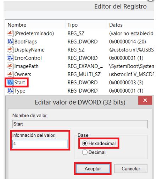Viewport: 157px width, 179px height.
Task: Select the DisplayName entry name
Action: 29,50
